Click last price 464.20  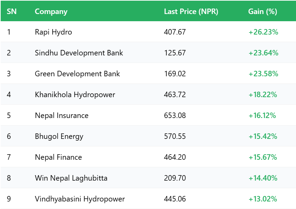(175, 157)
